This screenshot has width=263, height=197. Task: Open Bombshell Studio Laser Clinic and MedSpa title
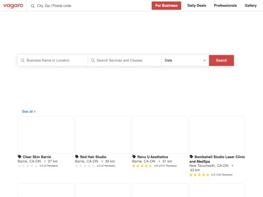(217, 159)
